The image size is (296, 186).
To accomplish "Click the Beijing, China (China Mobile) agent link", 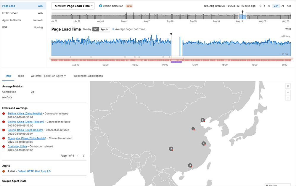I will (25, 113).
